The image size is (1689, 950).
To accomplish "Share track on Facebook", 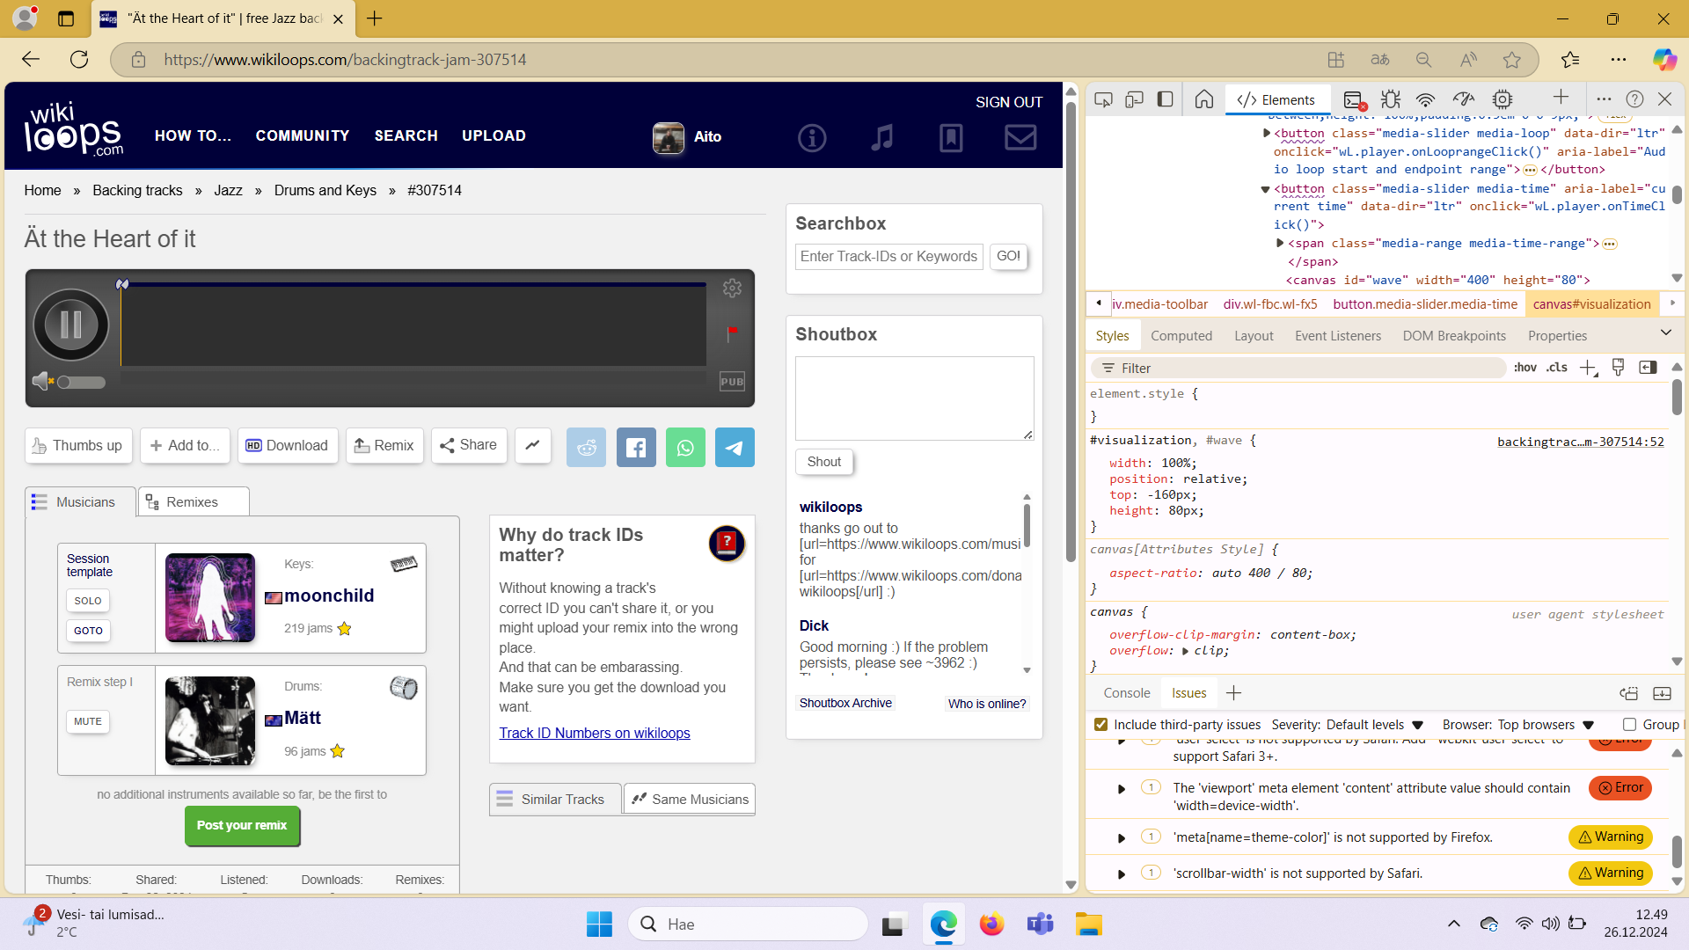I will 636,447.
